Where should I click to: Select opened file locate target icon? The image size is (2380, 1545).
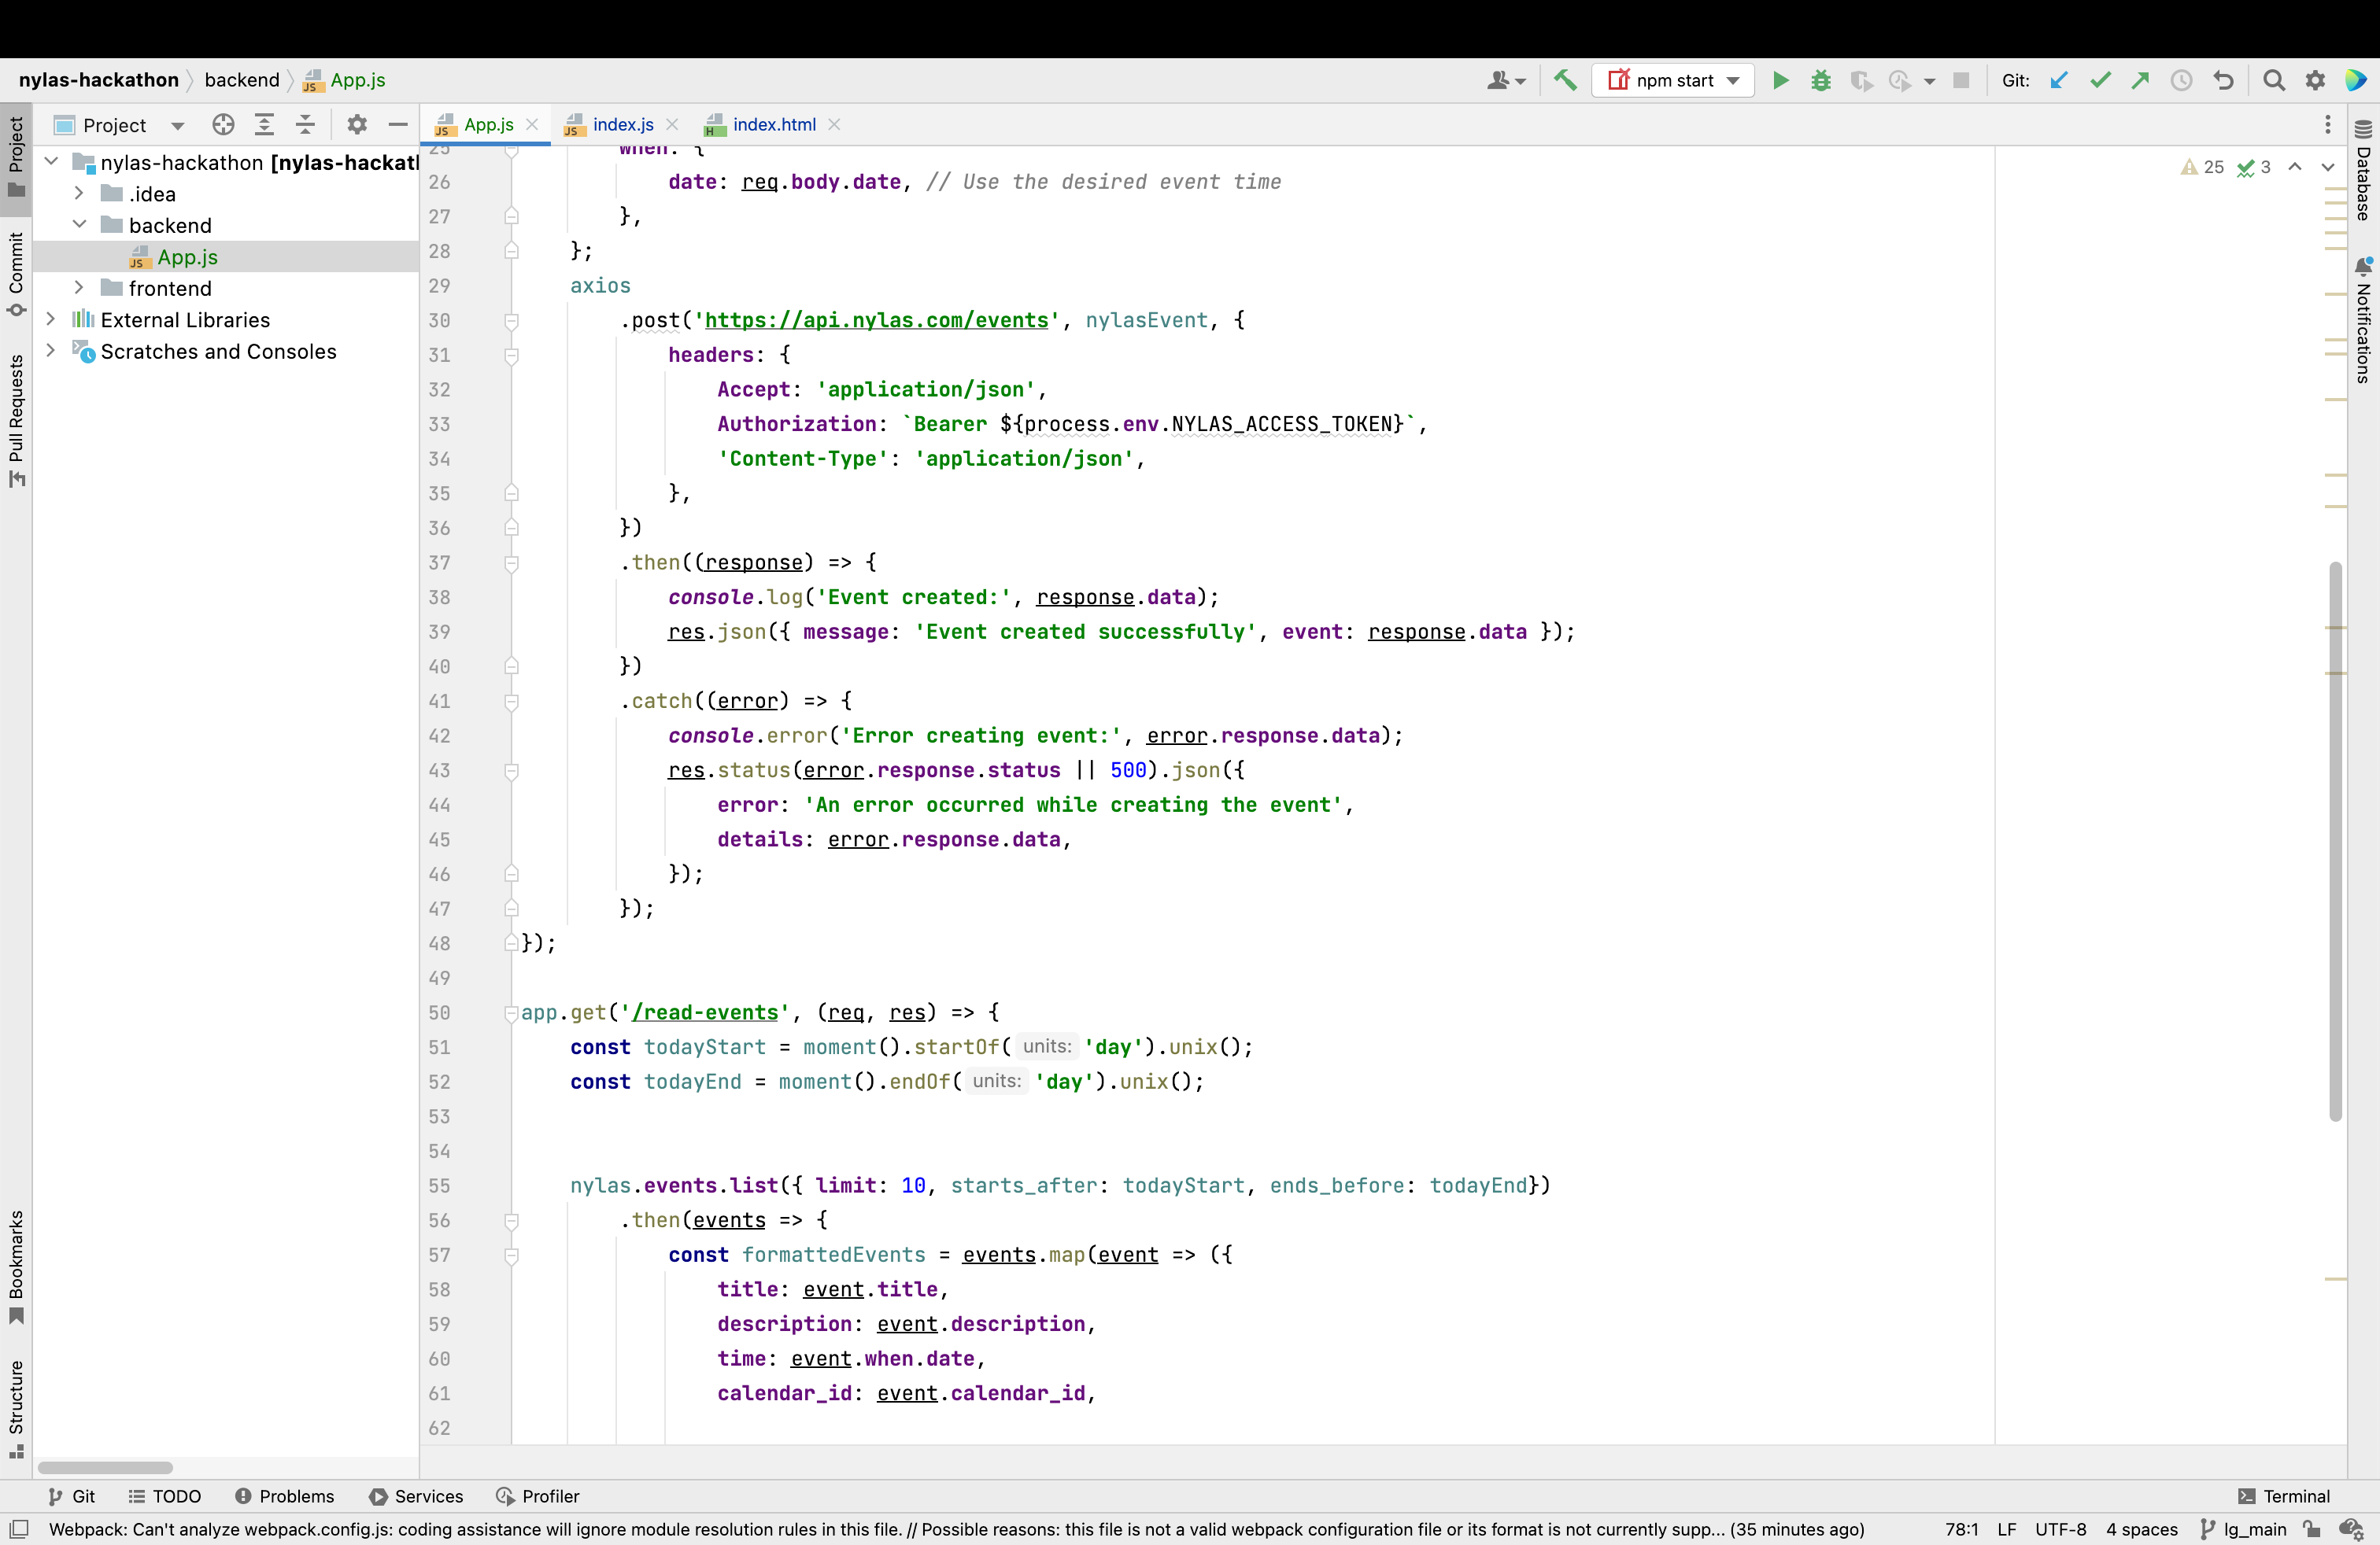[223, 125]
